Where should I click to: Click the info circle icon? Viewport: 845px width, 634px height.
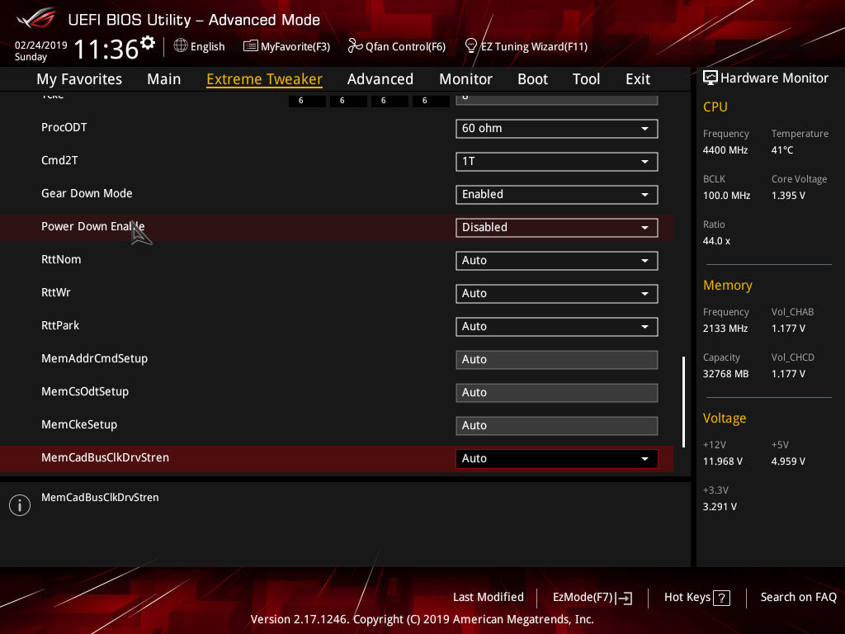[20, 505]
